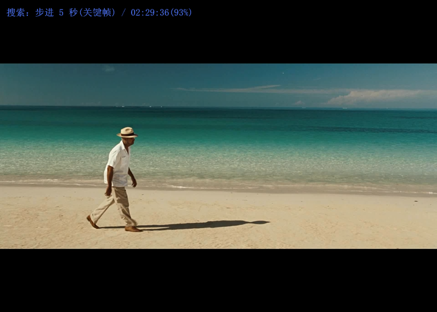Click the man's front shoe

click(x=133, y=229)
